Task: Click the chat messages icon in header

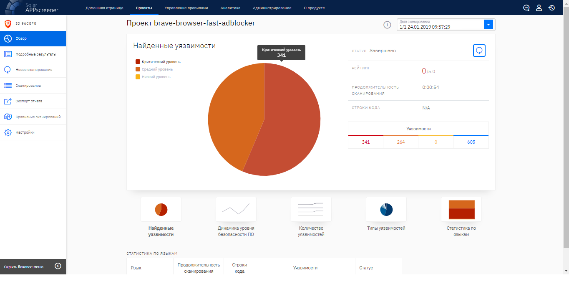Action: click(526, 8)
